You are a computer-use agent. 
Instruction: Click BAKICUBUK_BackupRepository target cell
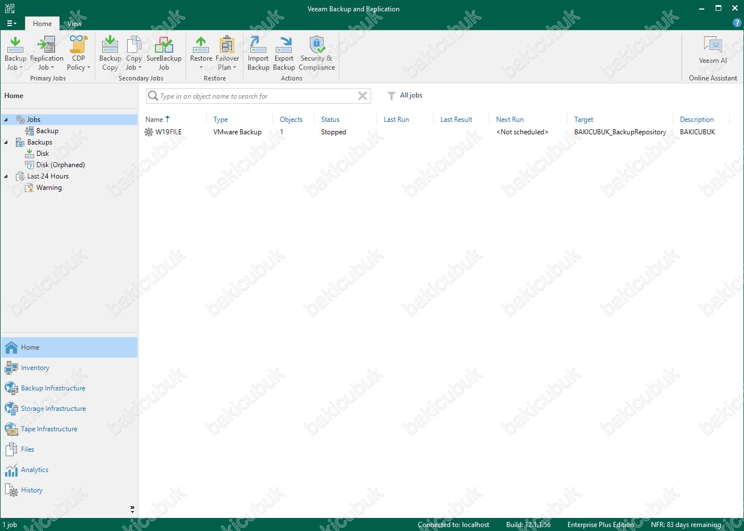pyautogui.click(x=620, y=132)
